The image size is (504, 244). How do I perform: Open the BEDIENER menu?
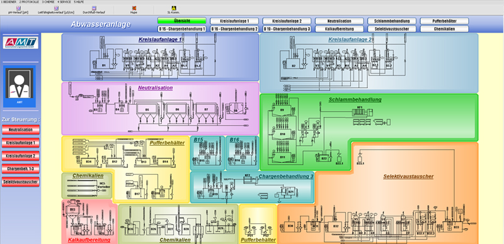click(9, 2)
